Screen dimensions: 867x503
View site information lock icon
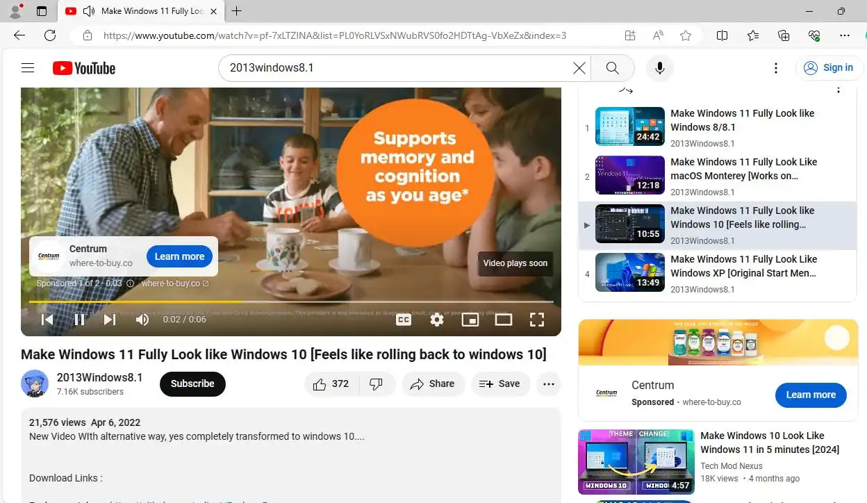(87, 35)
